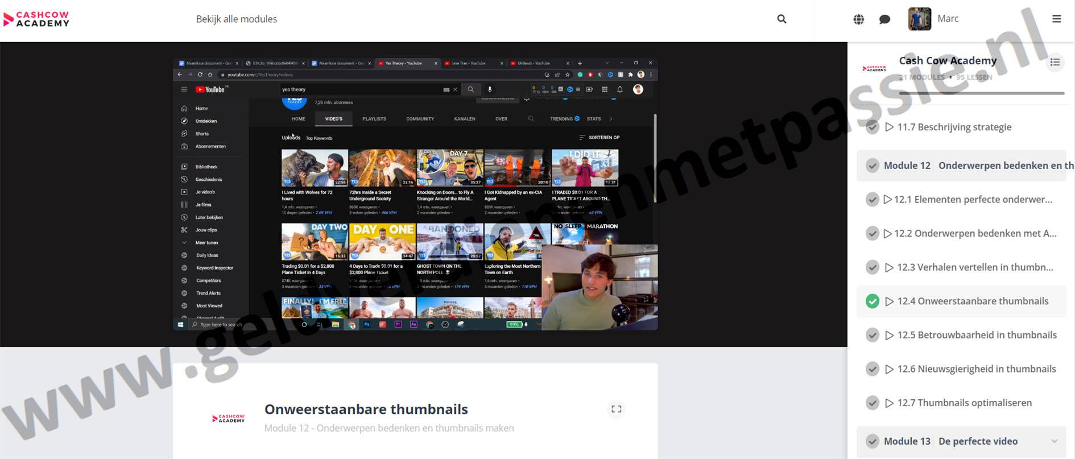Click the course progress bar
The width and height of the screenshot is (1075, 459).
pyautogui.click(x=981, y=93)
